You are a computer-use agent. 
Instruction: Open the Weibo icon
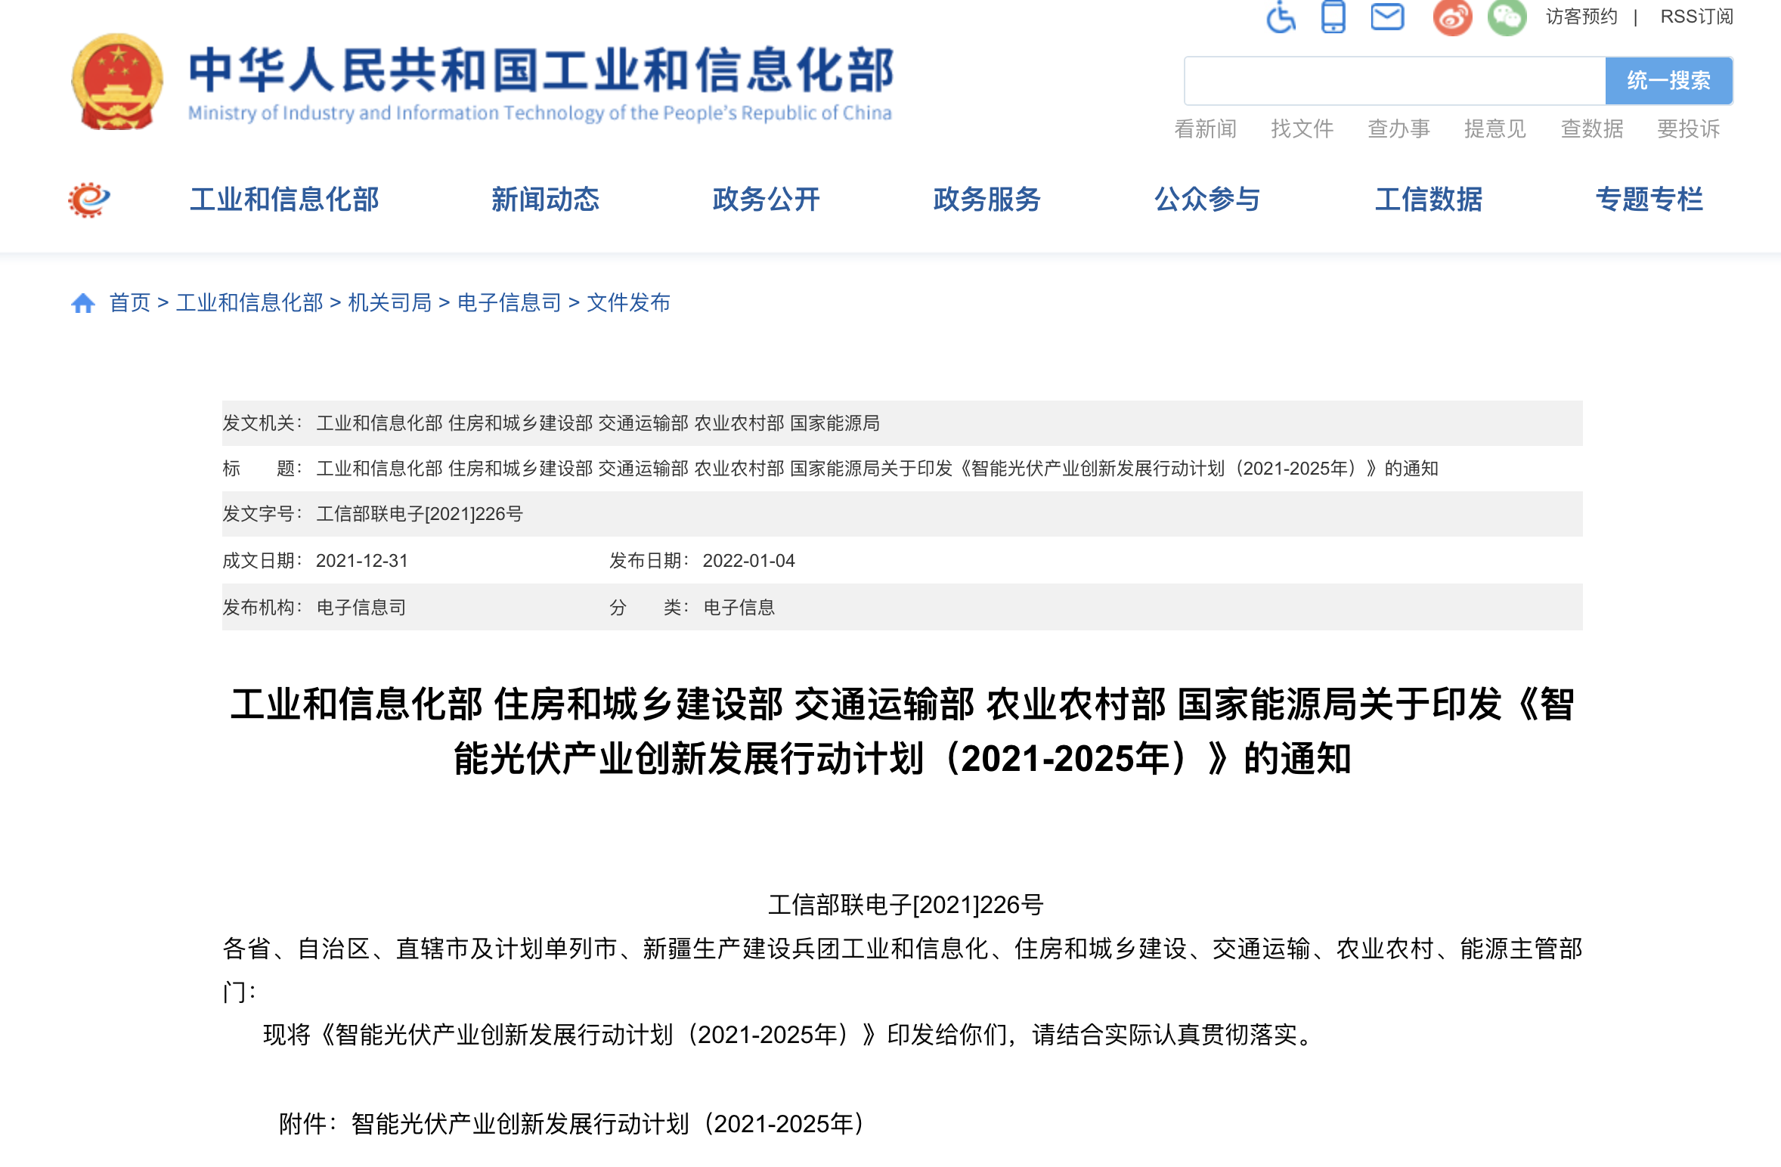pyautogui.click(x=1452, y=17)
